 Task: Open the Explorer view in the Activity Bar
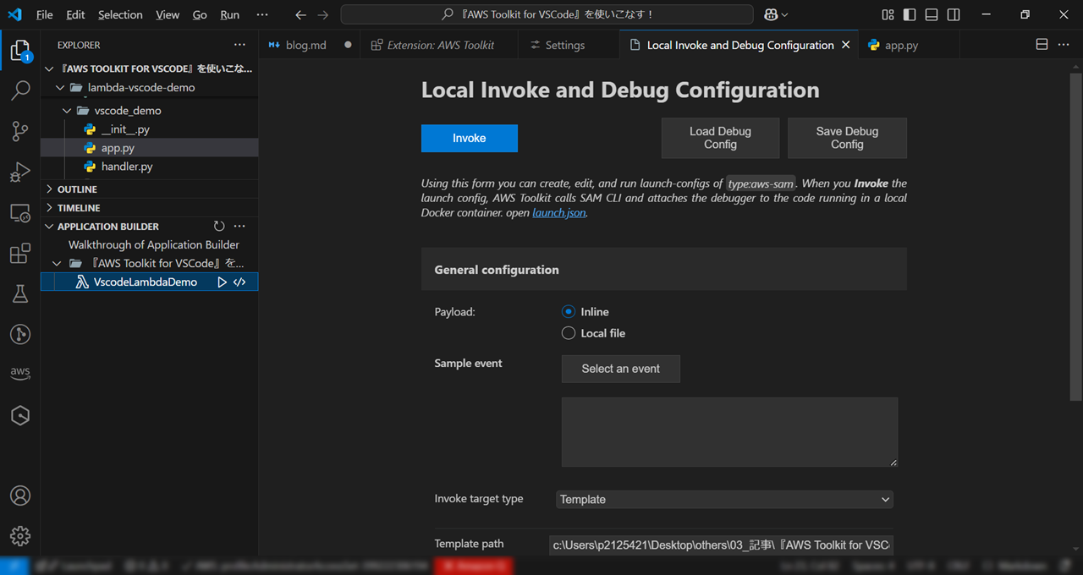[20, 49]
